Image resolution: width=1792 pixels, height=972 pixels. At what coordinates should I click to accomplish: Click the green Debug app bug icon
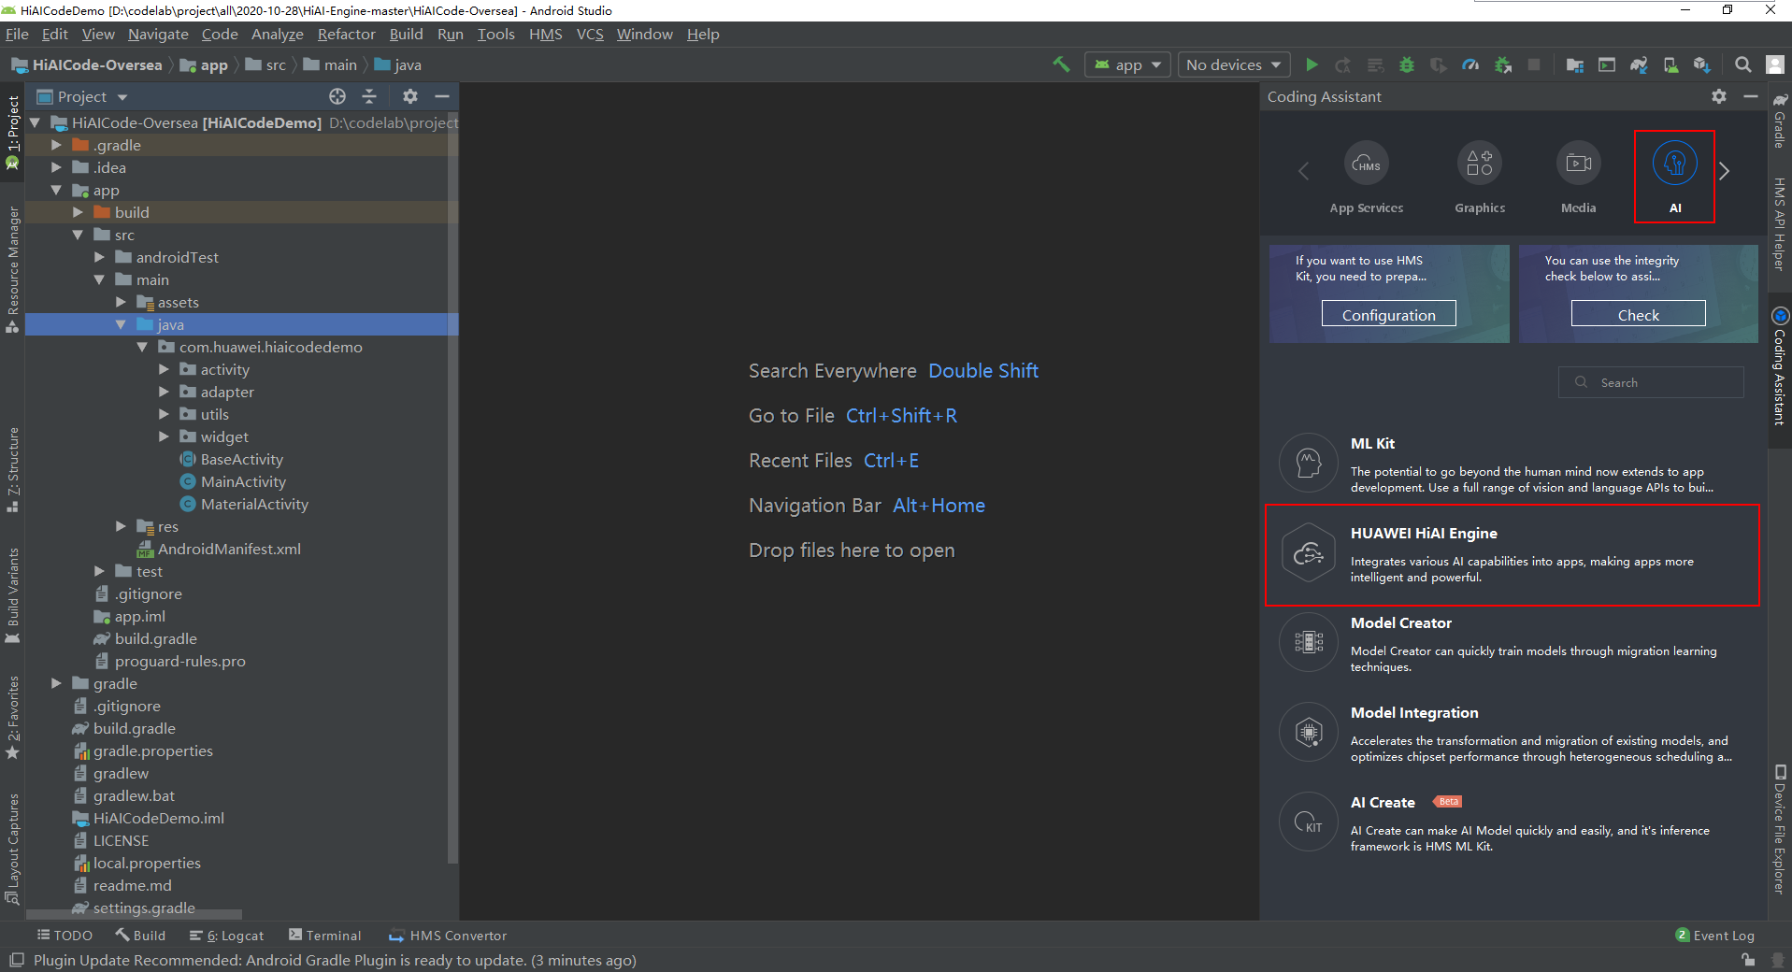(1406, 64)
